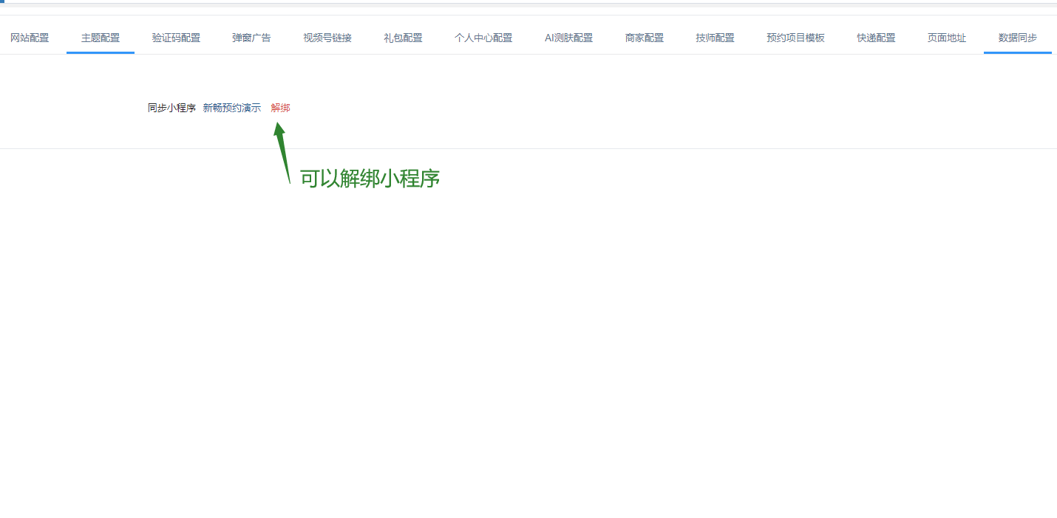1057x518 pixels.
Task: Click the blue underline under 数据同步
Action: coord(1018,52)
